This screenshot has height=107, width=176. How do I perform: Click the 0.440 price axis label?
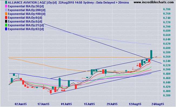[x=167, y=82]
